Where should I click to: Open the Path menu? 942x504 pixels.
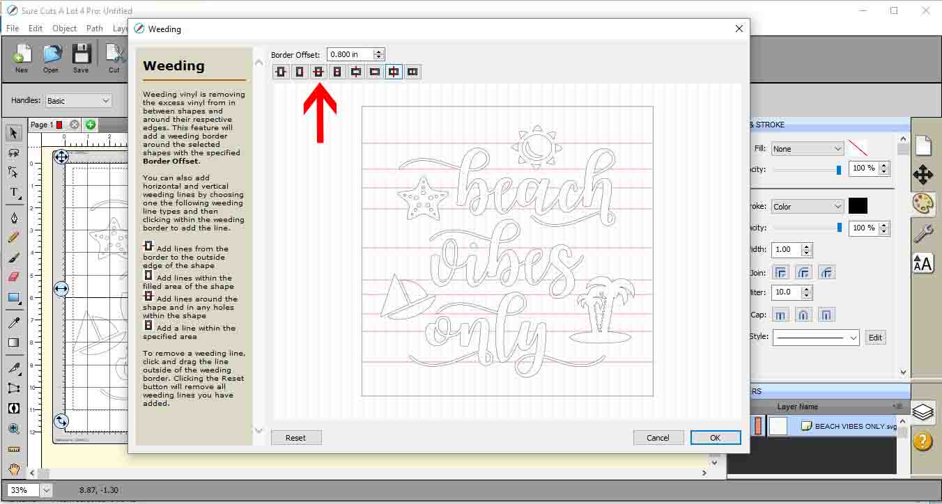click(95, 29)
